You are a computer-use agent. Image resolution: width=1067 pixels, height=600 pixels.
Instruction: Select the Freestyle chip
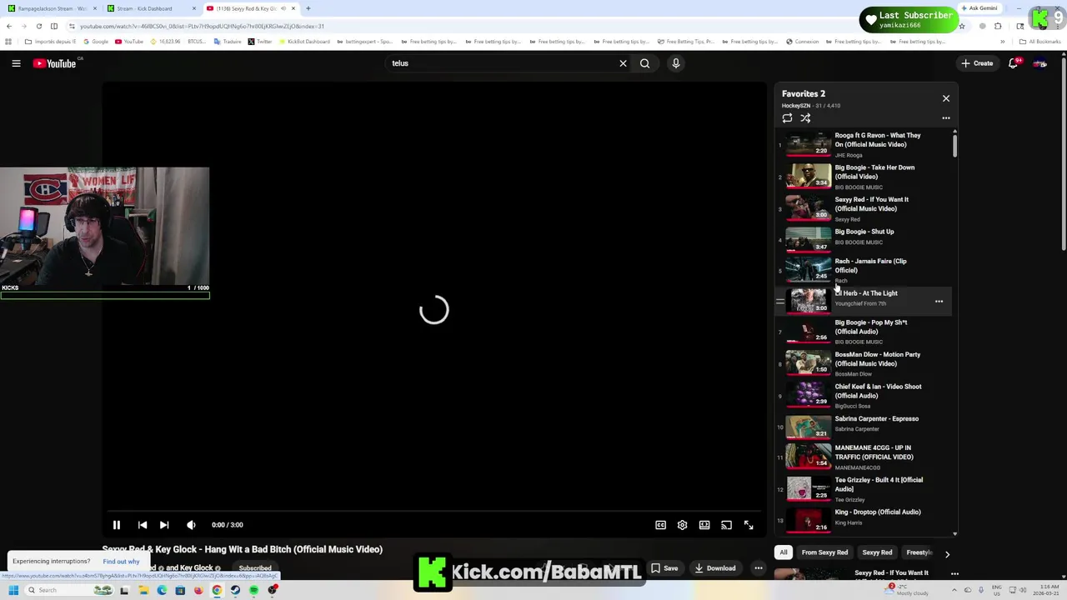pos(919,552)
